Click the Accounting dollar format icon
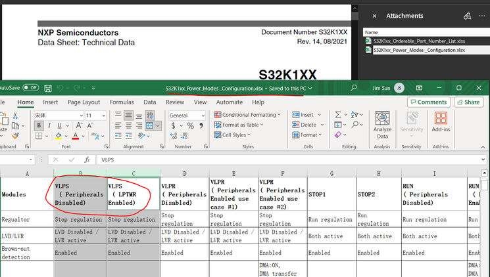This screenshot has width=490, height=277. [x=173, y=125]
